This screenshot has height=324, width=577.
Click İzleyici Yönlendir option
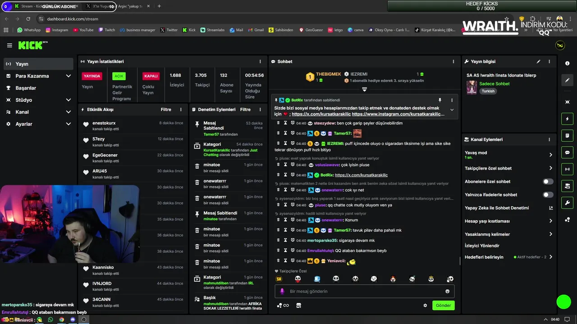(x=482, y=246)
